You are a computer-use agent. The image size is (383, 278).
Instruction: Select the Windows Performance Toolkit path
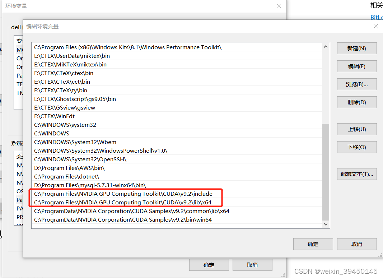pos(177,47)
